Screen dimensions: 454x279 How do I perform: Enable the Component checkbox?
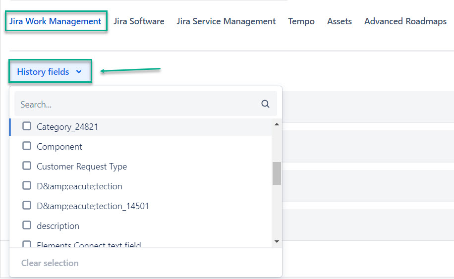tap(27, 146)
